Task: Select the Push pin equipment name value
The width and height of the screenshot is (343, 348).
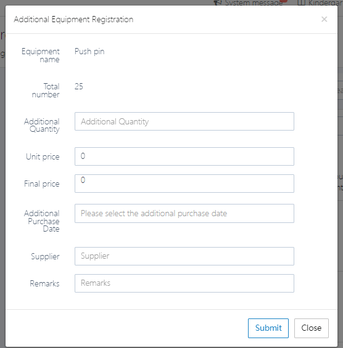Action: tap(89, 52)
